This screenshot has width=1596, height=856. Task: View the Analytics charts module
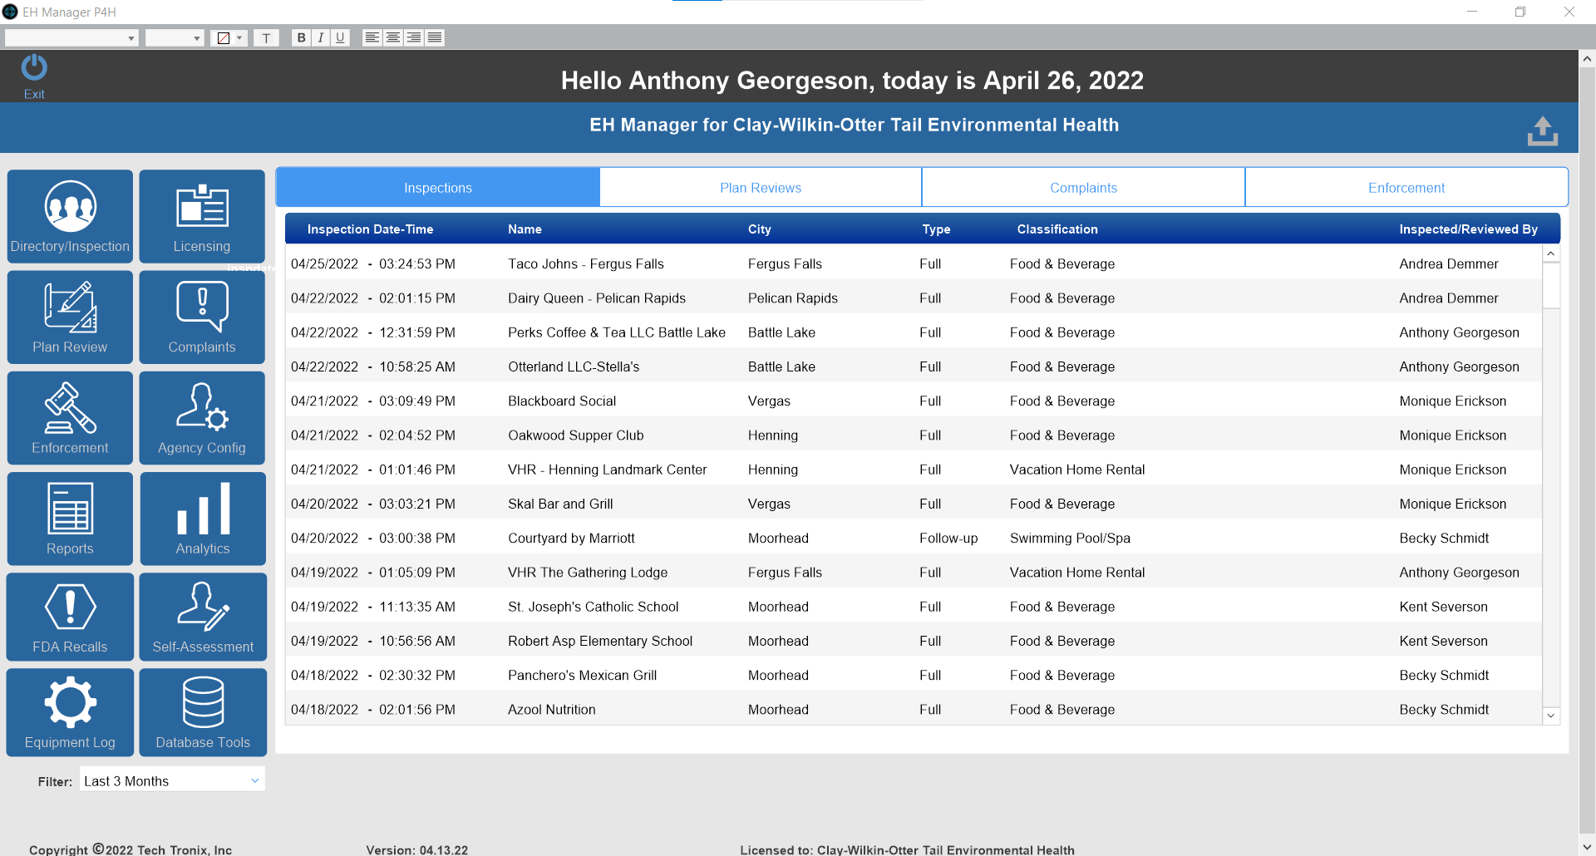201,518
